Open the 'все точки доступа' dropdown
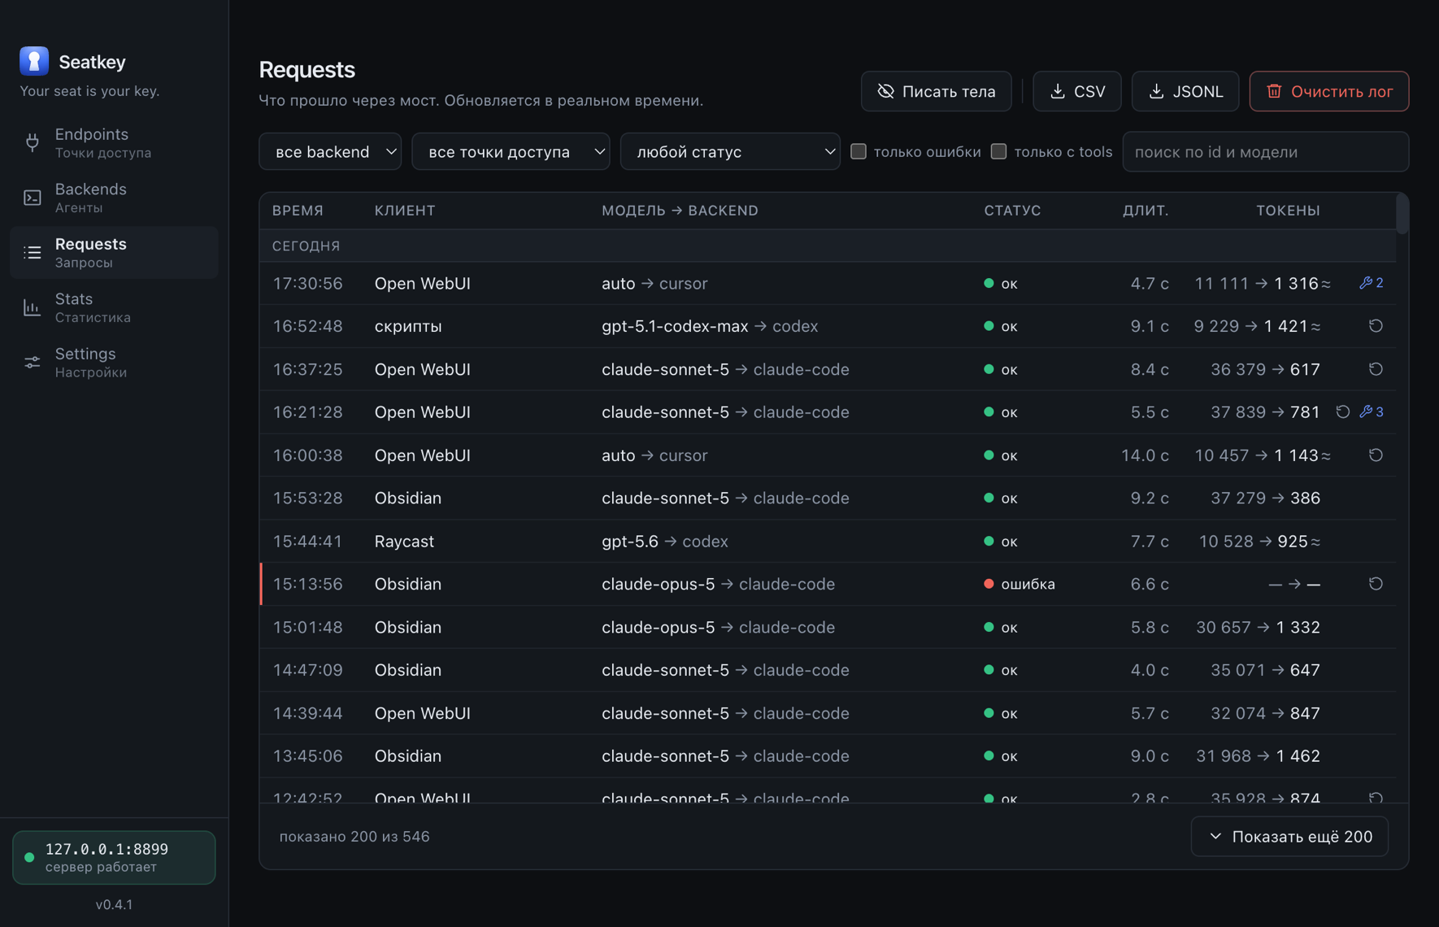 tap(511, 151)
